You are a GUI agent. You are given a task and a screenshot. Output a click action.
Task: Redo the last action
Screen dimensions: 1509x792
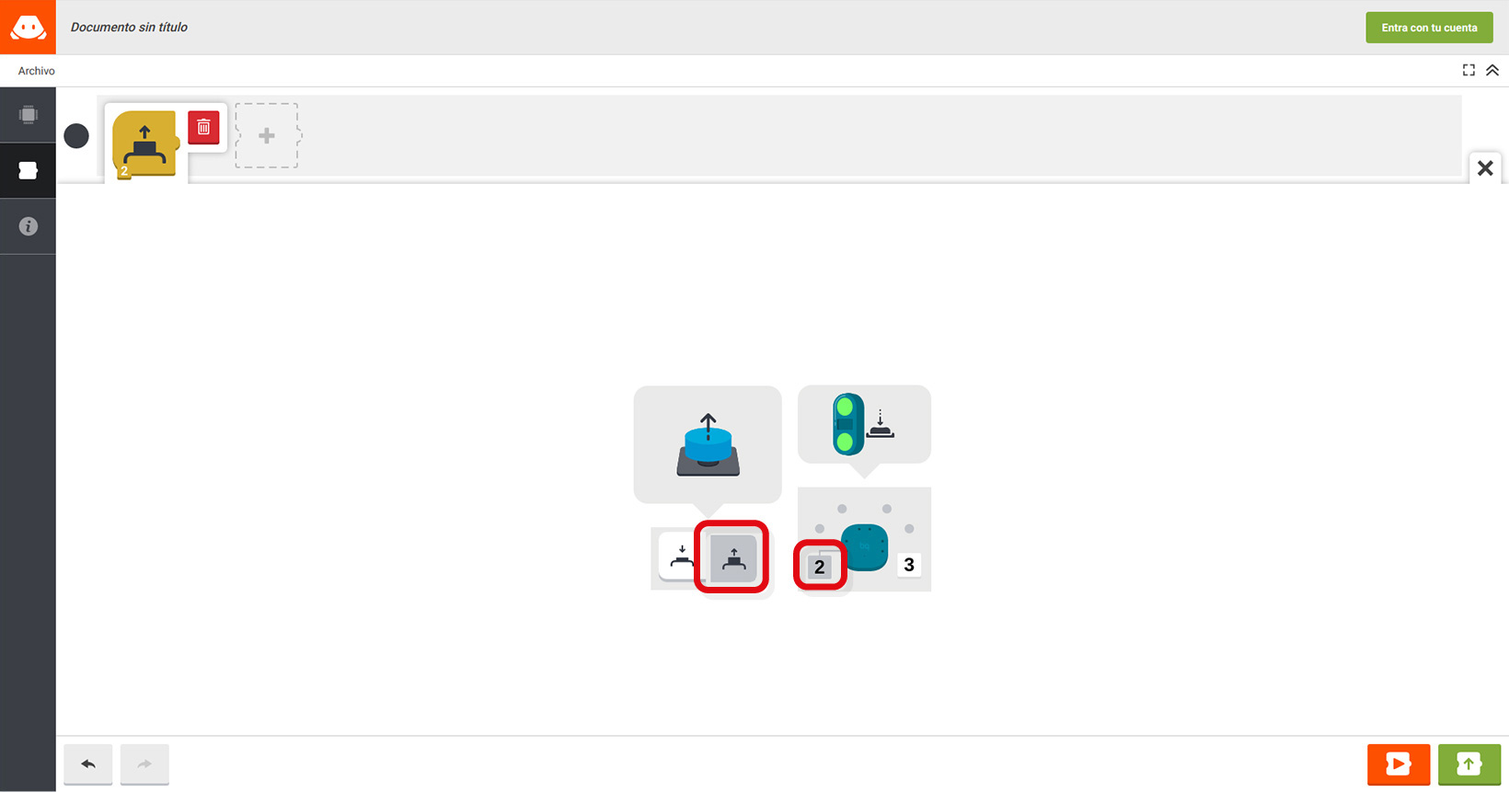click(x=144, y=763)
